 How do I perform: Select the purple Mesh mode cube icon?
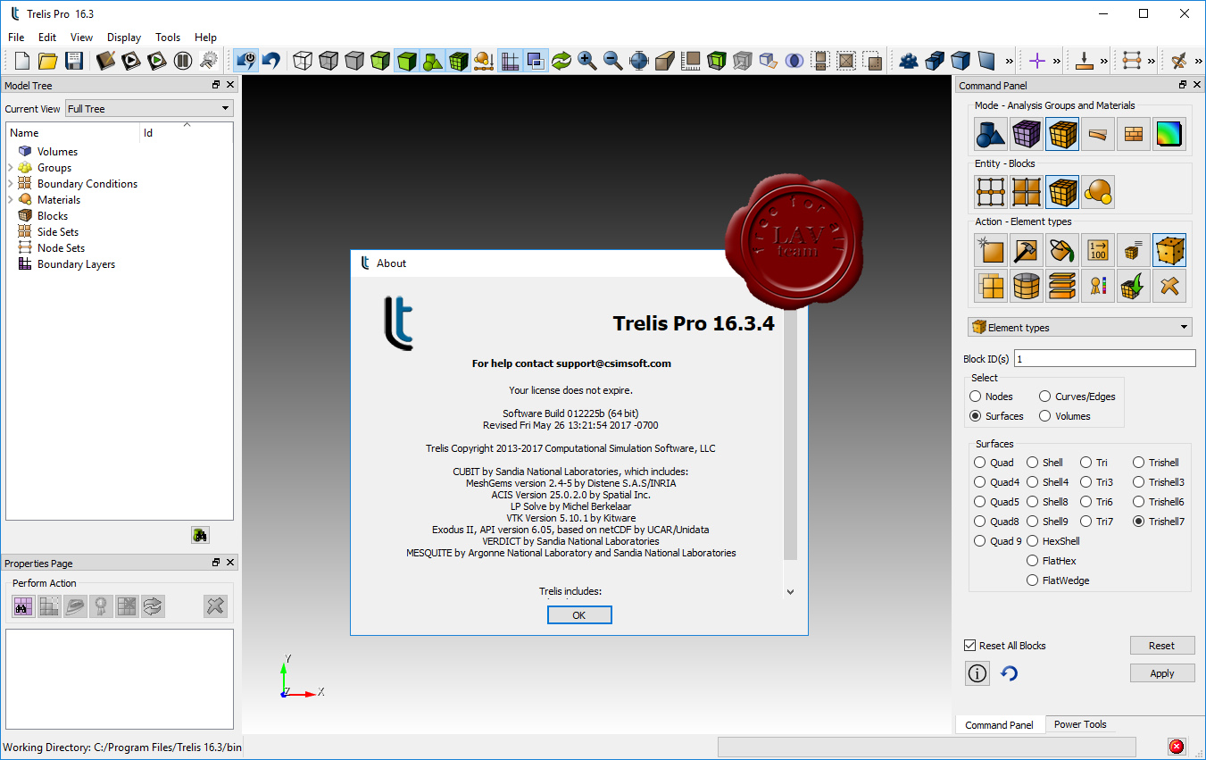1027,134
